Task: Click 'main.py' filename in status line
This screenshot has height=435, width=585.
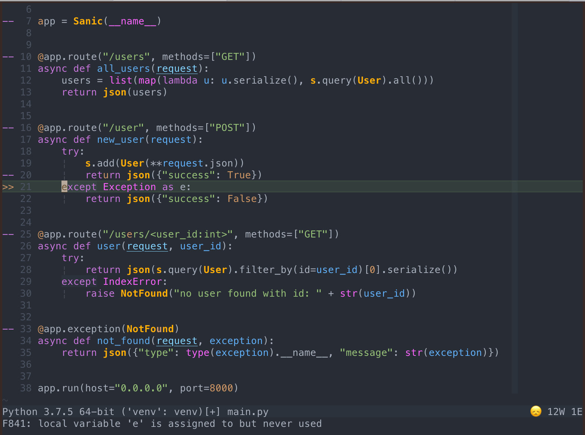Action: coord(248,412)
